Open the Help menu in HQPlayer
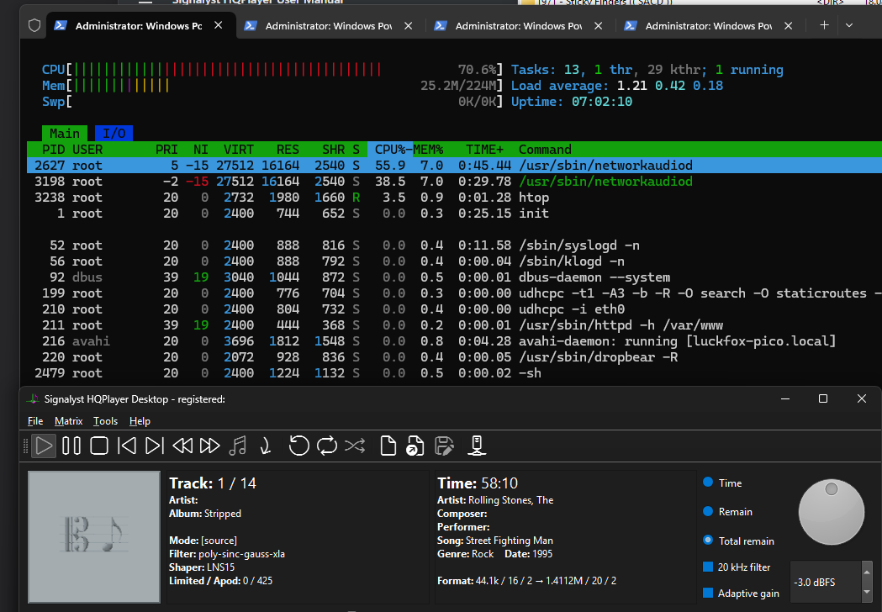 (x=140, y=421)
